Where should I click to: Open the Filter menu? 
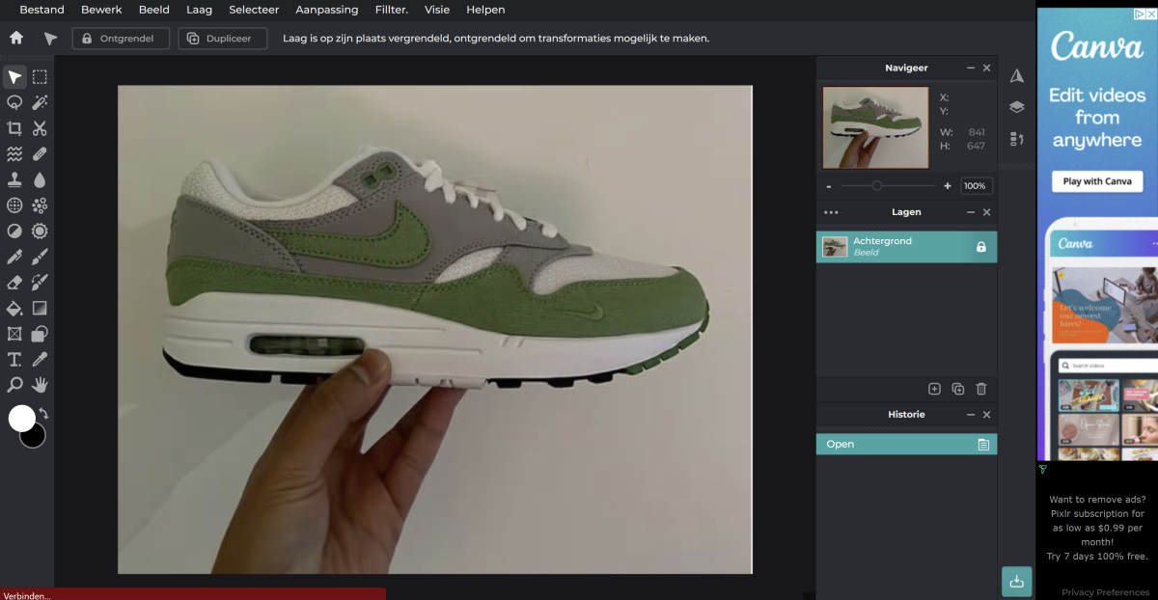point(391,10)
